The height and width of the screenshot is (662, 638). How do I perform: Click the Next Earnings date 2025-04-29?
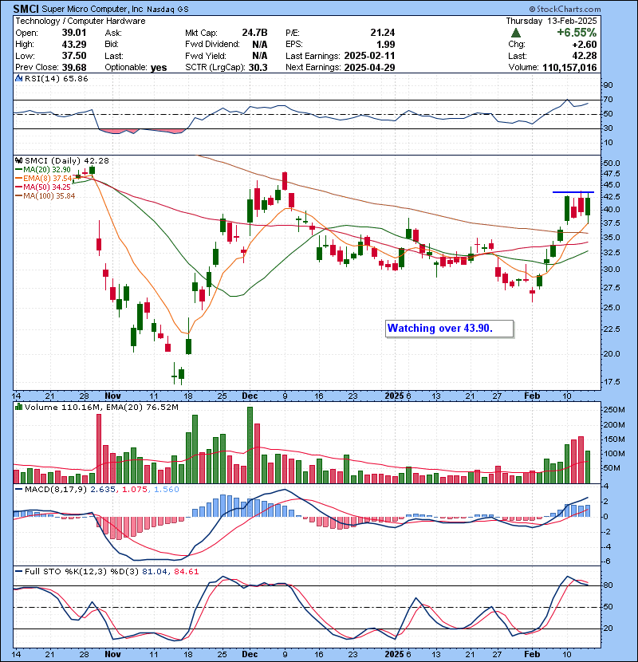pyautogui.click(x=369, y=68)
